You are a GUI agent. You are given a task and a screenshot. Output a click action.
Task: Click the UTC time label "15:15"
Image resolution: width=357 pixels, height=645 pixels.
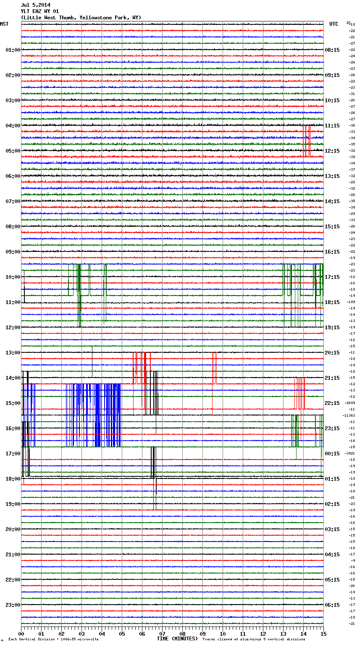pos(332,227)
